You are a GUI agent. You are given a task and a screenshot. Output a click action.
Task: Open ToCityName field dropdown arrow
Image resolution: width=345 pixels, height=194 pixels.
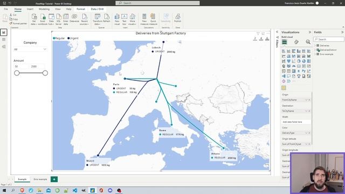(x=306, y=111)
